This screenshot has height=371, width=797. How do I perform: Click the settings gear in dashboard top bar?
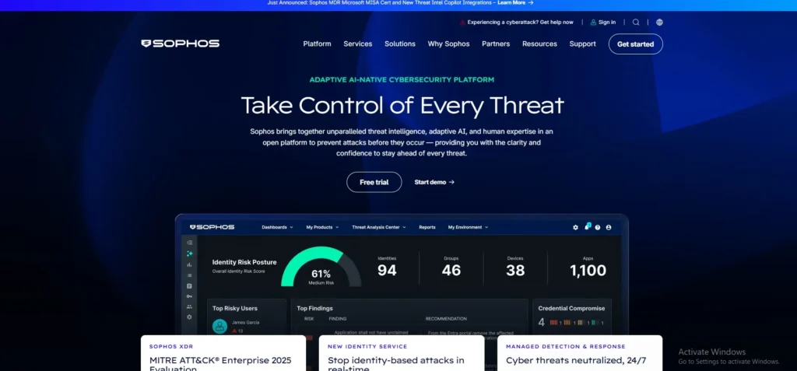(x=575, y=228)
